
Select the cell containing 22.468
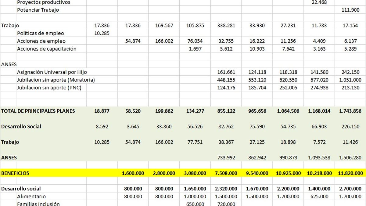click(319, 2)
